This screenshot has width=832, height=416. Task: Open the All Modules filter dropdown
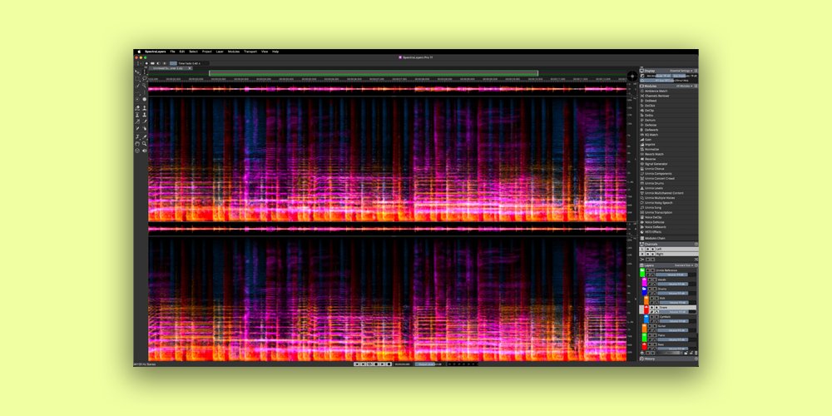click(x=684, y=86)
